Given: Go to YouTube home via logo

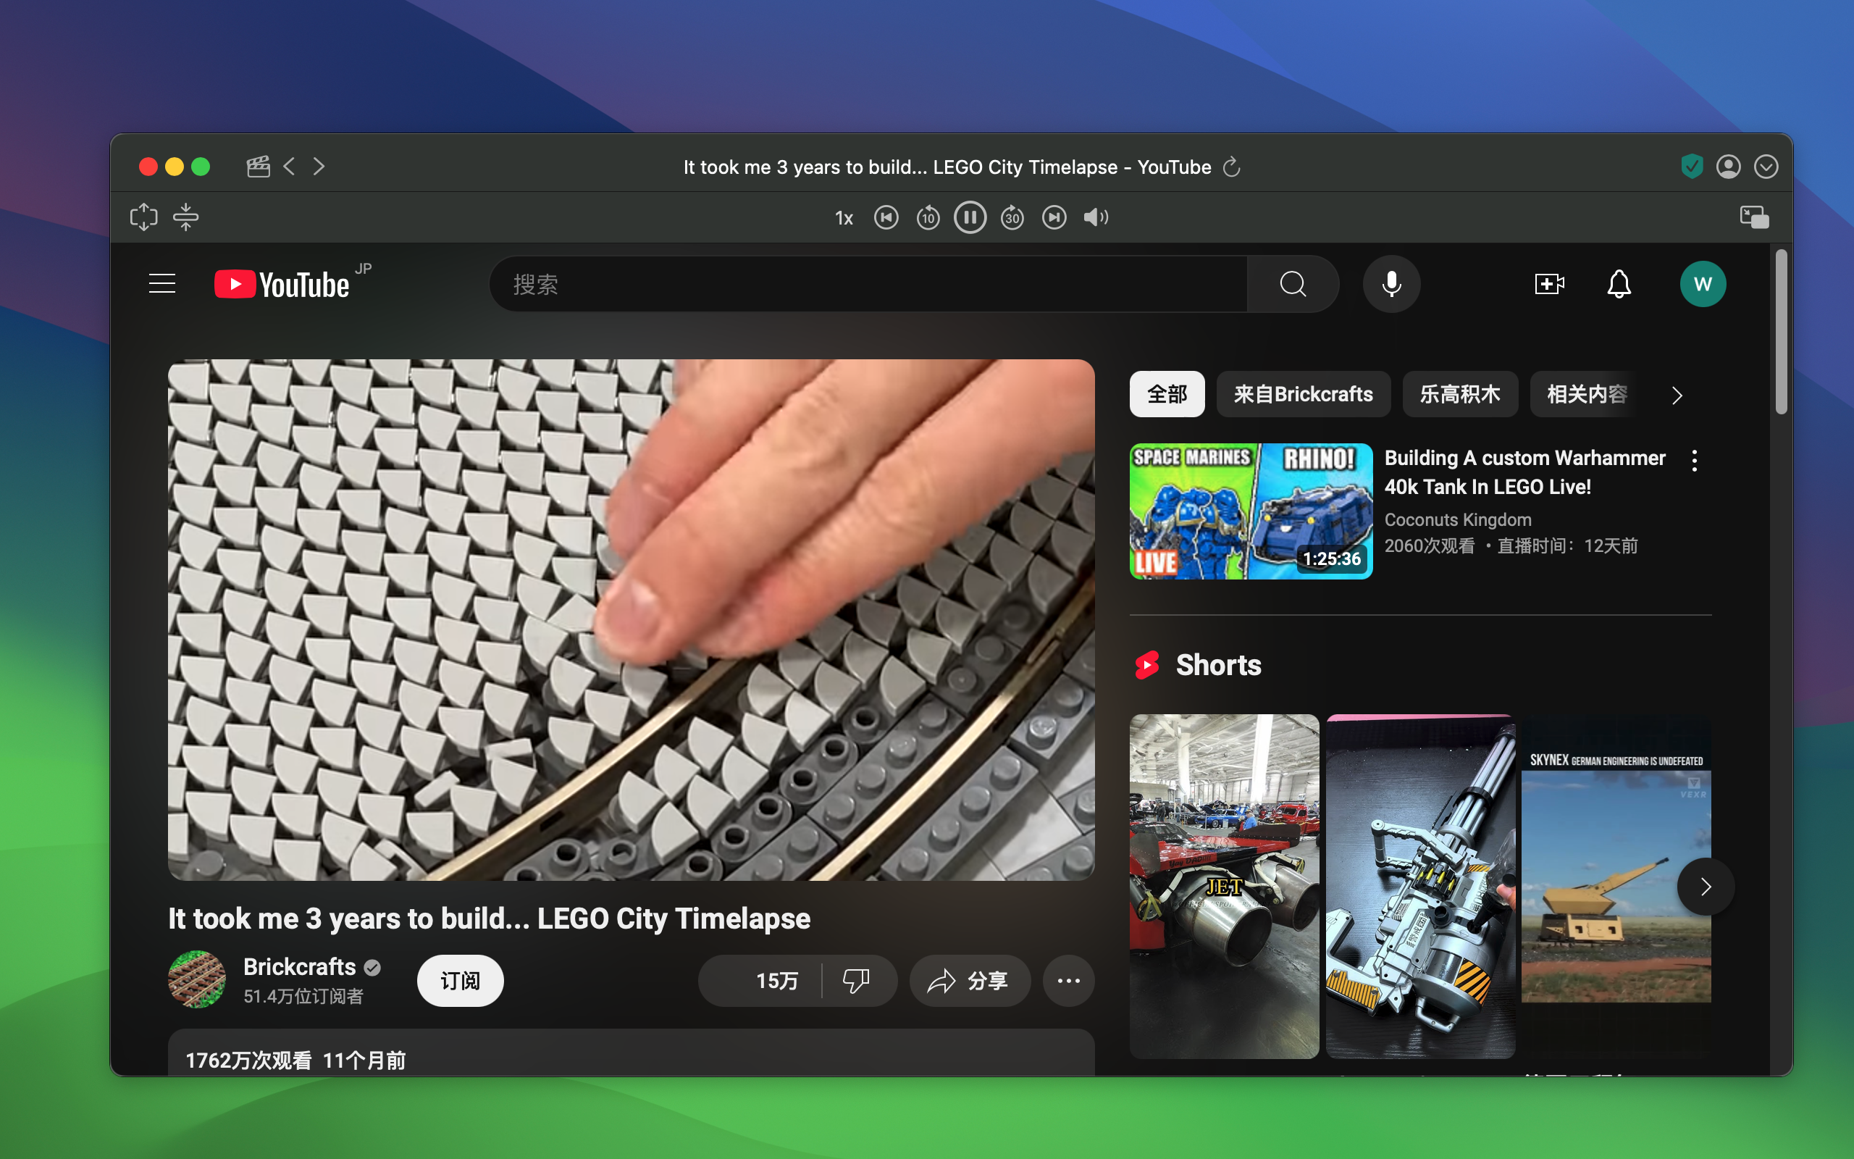Looking at the screenshot, I should [281, 285].
